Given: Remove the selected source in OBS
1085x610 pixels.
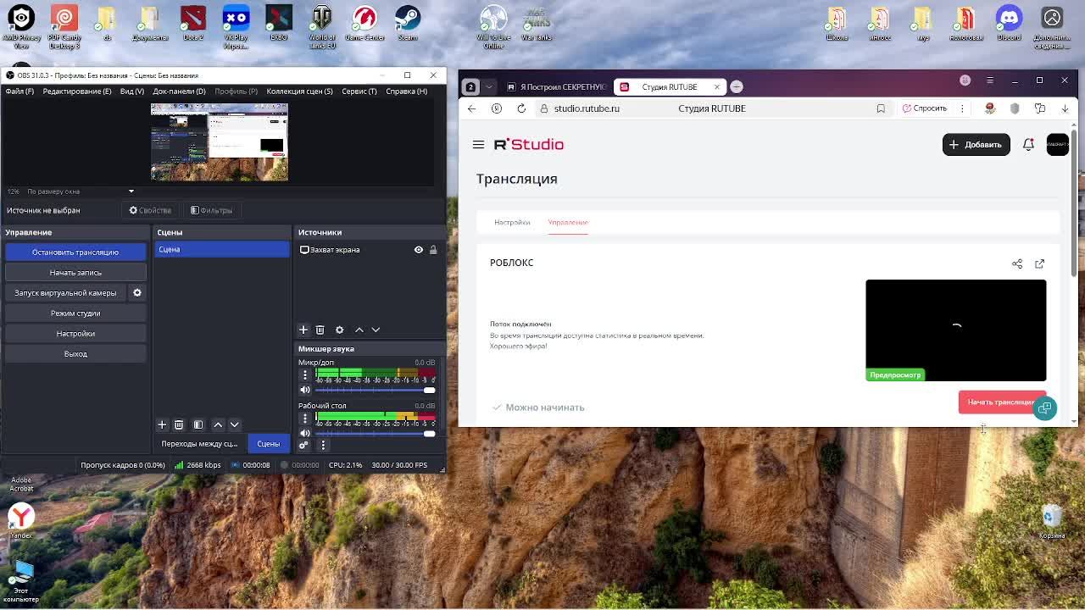Looking at the screenshot, I should (320, 330).
